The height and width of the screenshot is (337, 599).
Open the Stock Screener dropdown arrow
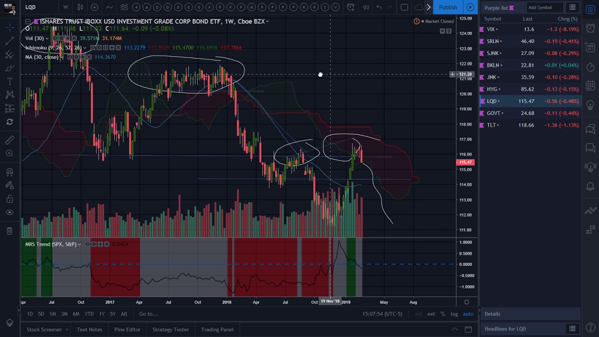66,330
